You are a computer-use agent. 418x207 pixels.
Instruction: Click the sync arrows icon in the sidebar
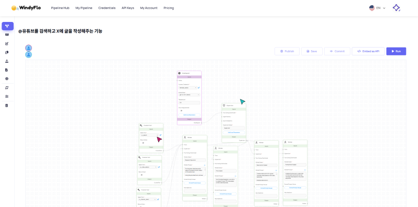click(7, 87)
